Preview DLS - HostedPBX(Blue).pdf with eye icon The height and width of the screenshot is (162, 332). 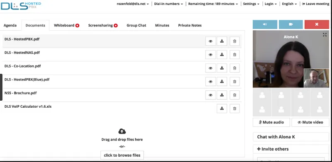coord(210,82)
